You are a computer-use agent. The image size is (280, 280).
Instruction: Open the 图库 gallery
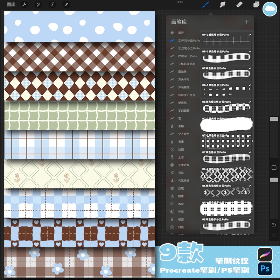[x=11, y=5]
